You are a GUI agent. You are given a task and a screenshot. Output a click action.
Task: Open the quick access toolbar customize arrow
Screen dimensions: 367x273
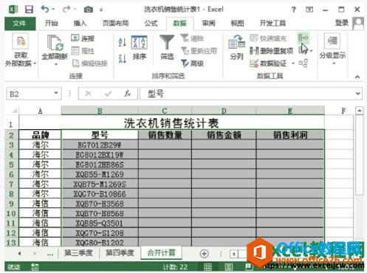[101, 10]
